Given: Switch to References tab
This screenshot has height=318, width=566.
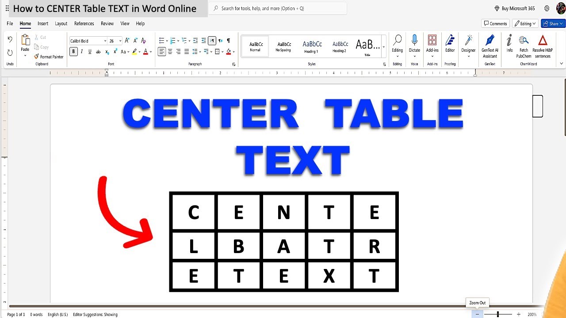Looking at the screenshot, I should (84, 23).
